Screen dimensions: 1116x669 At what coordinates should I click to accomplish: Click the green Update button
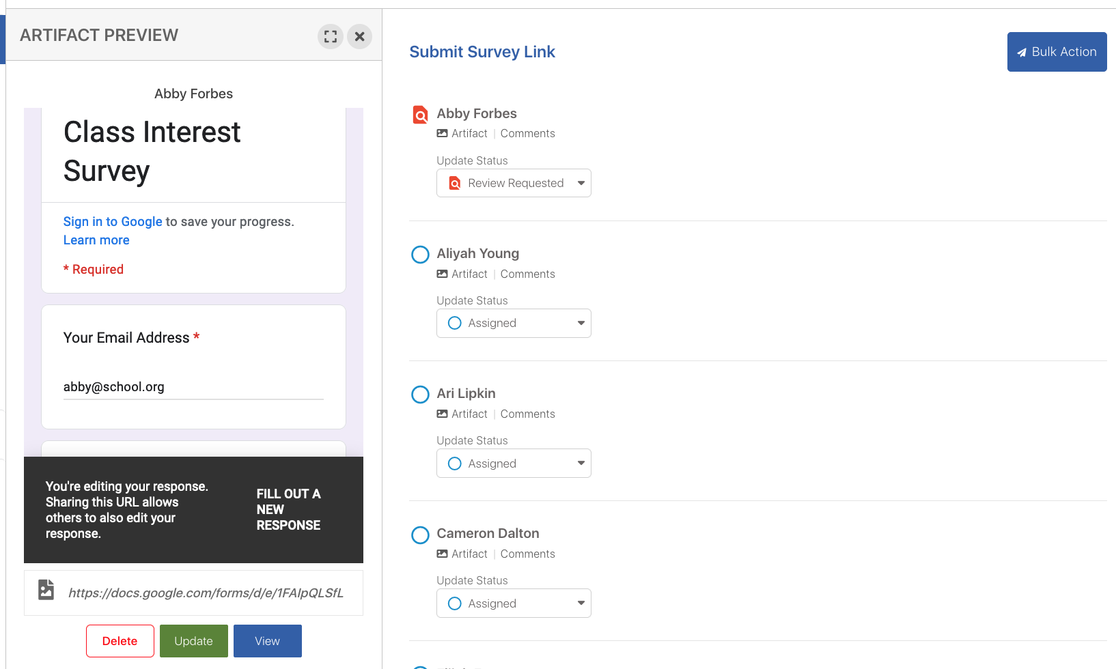click(x=194, y=641)
